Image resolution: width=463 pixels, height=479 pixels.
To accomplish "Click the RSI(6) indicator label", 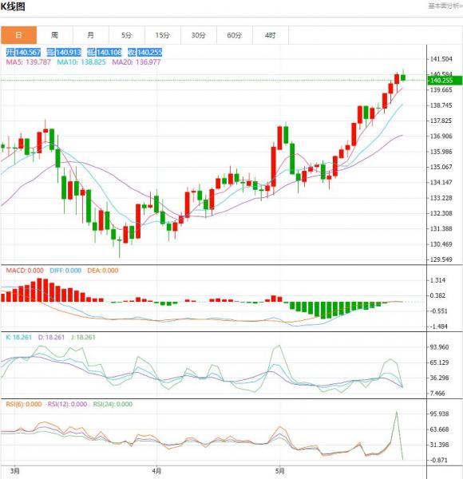I will click(x=24, y=404).
